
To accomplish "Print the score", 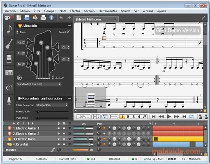I will (43, 18).
